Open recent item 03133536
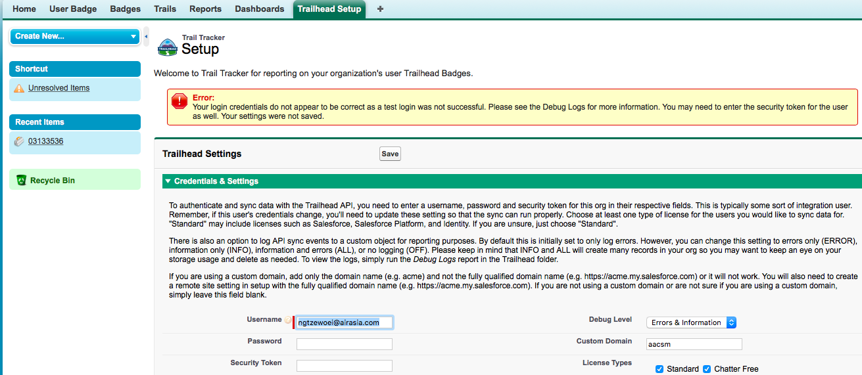This screenshot has width=862, height=375. 45,141
